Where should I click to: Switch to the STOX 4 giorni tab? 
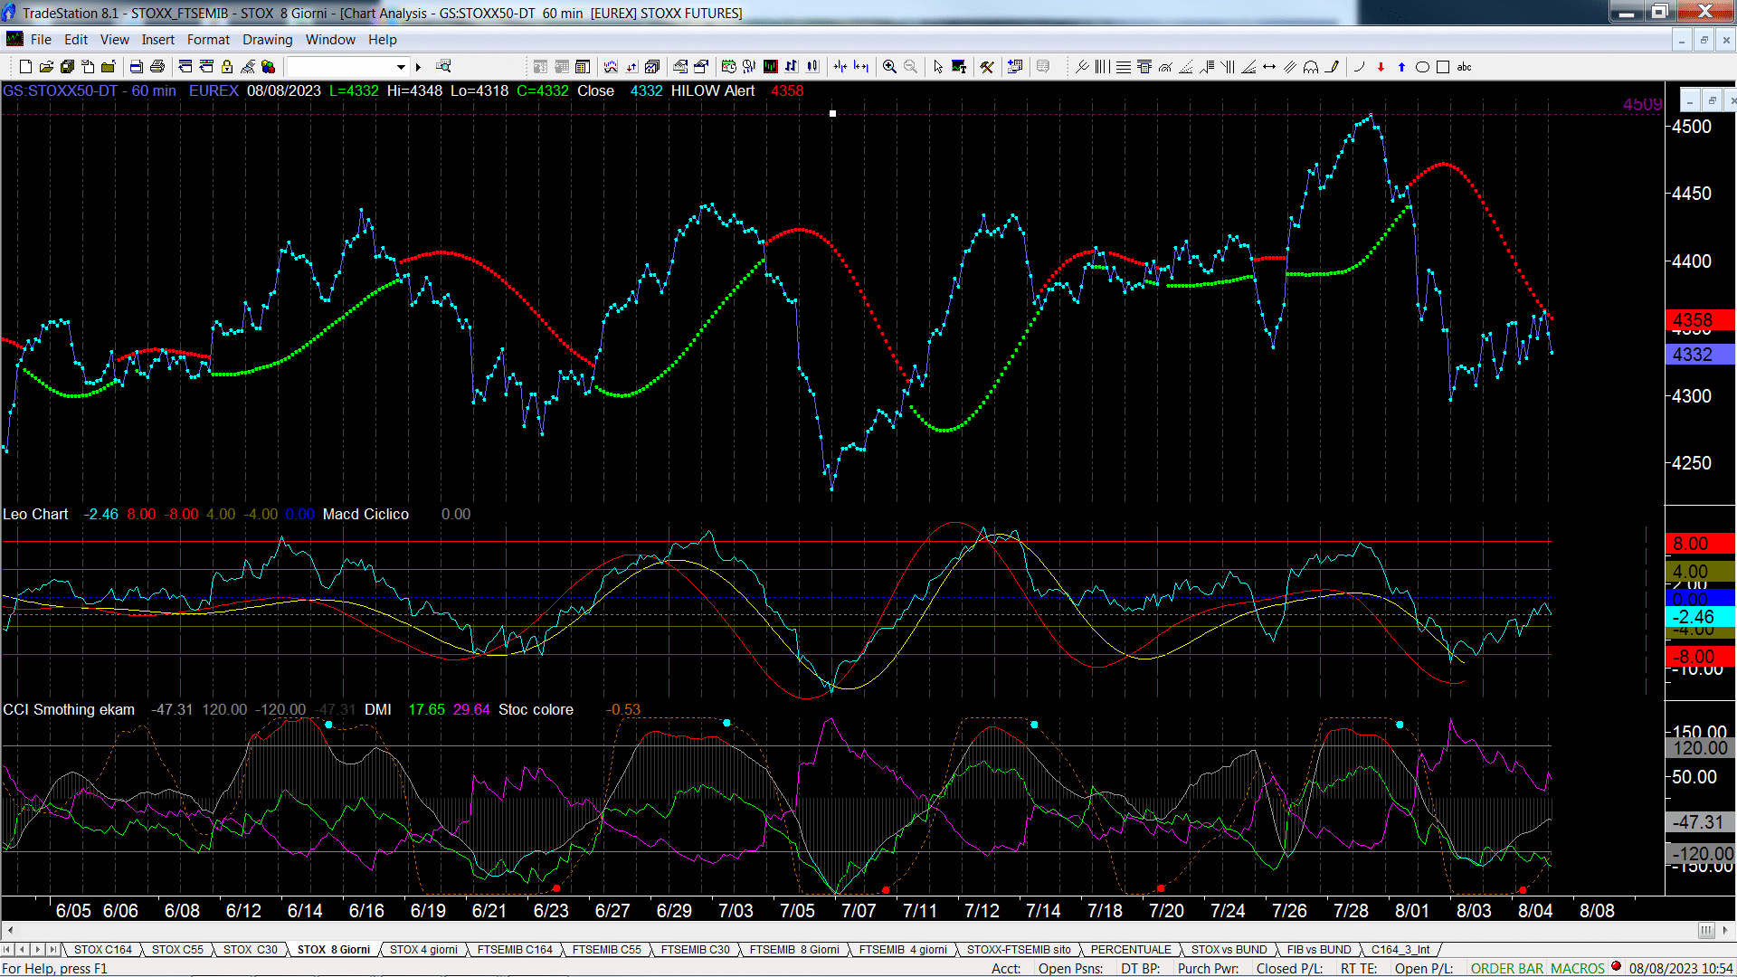coord(423,950)
